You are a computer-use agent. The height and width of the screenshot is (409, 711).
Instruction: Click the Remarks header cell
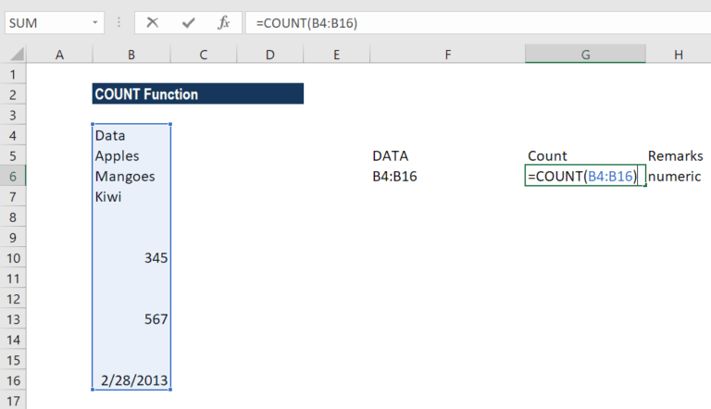pyautogui.click(x=676, y=155)
